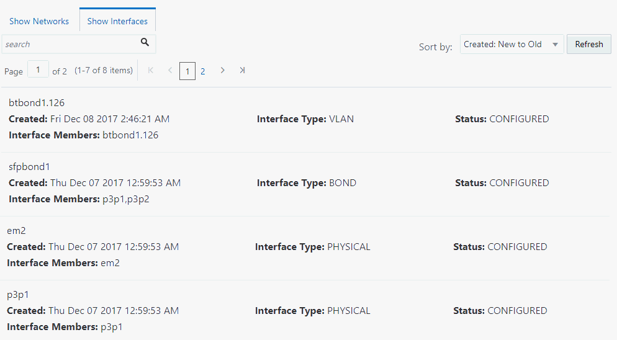This screenshot has width=617, height=340.
Task: Click the VLAN interface type value
Action: click(x=341, y=119)
